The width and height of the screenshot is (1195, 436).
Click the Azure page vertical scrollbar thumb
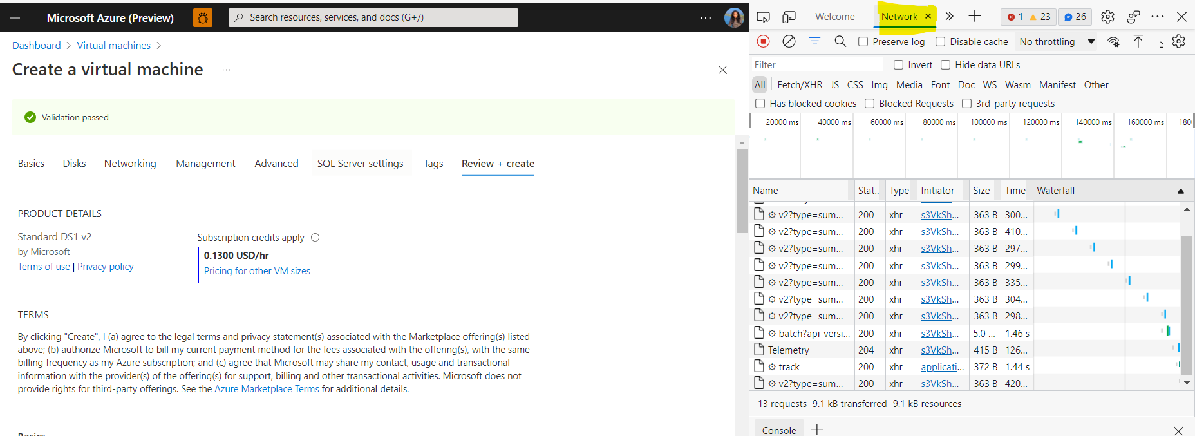coord(742,191)
